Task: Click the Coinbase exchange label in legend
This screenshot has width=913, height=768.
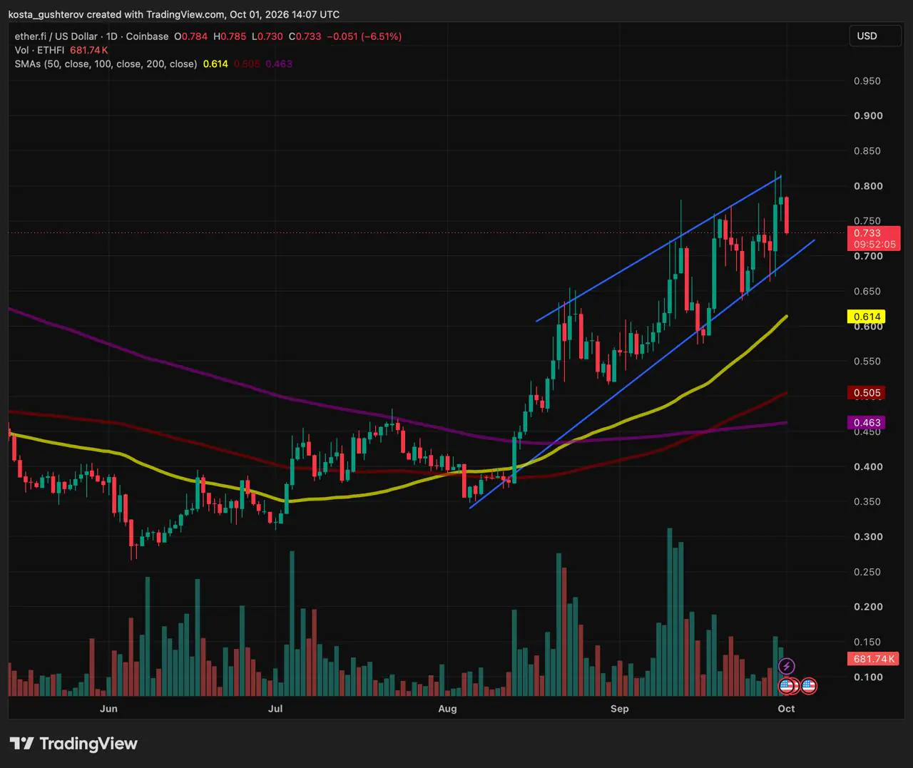Action: pyautogui.click(x=148, y=36)
